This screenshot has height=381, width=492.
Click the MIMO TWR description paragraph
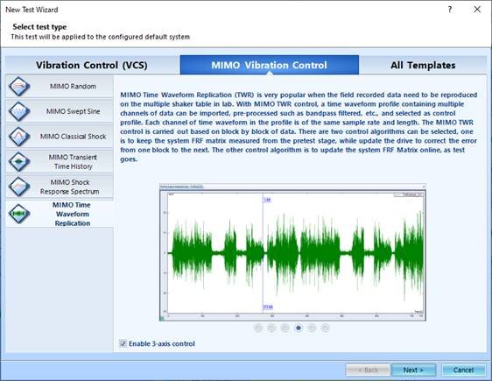(299, 127)
